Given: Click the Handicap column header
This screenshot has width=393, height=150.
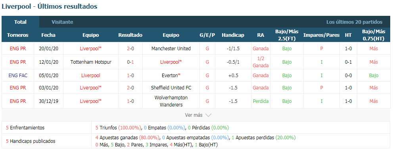Looking at the screenshot, I should click(x=233, y=35).
